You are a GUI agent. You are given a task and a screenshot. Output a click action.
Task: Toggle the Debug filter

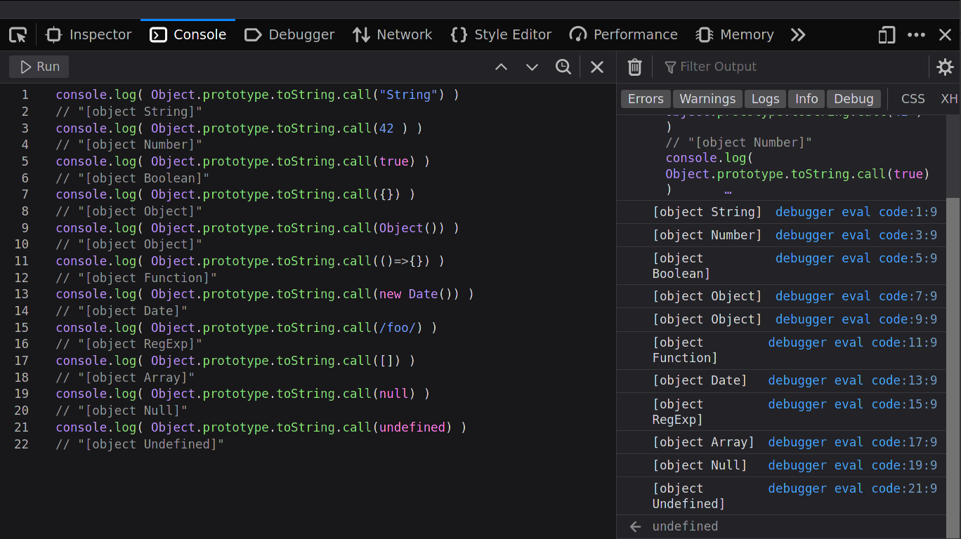pyautogui.click(x=854, y=99)
